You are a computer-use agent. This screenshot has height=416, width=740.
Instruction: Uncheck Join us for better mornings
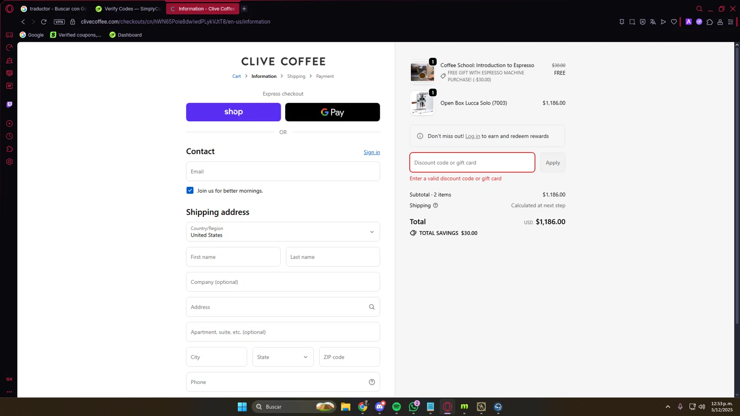(x=190, y=190)
